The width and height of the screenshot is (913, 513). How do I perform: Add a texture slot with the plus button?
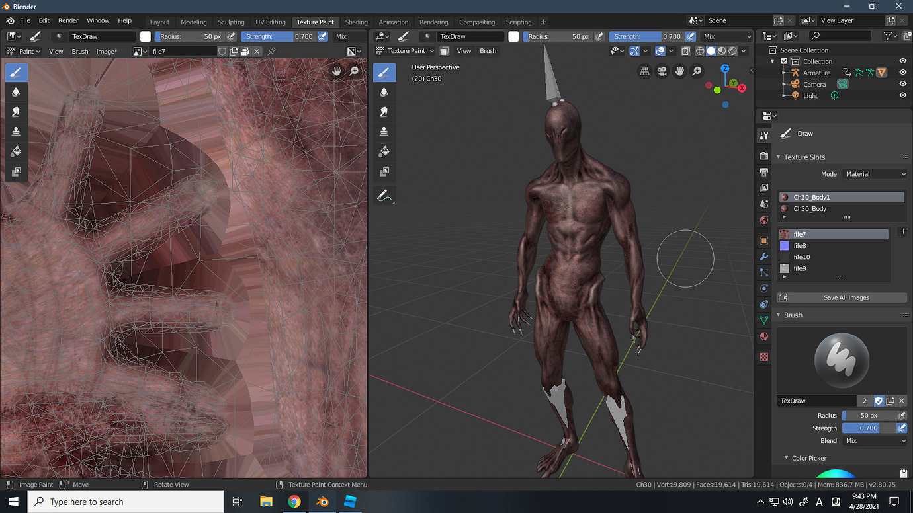903,231
